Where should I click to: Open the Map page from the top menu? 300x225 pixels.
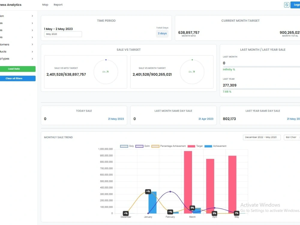[45, 4]
